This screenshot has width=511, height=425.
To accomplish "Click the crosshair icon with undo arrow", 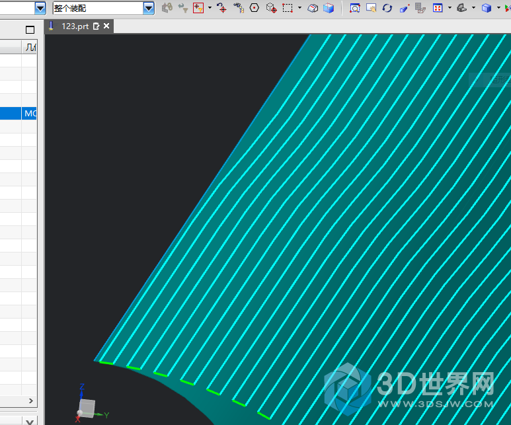I will [222, 8].
